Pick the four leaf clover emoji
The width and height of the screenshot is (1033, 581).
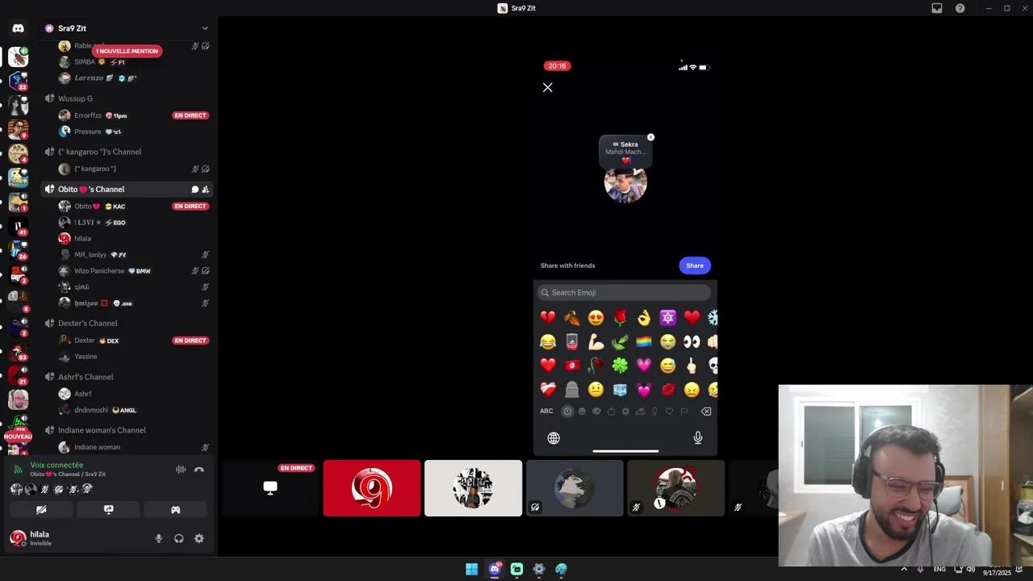620,366
